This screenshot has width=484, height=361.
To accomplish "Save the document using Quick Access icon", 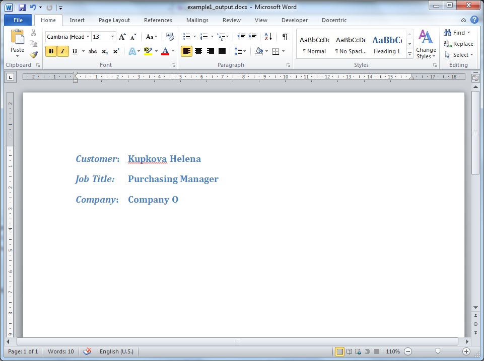I will click(22, 8).
